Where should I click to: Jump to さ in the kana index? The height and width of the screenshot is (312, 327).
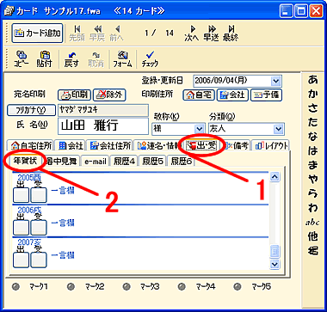click(312, 108)
